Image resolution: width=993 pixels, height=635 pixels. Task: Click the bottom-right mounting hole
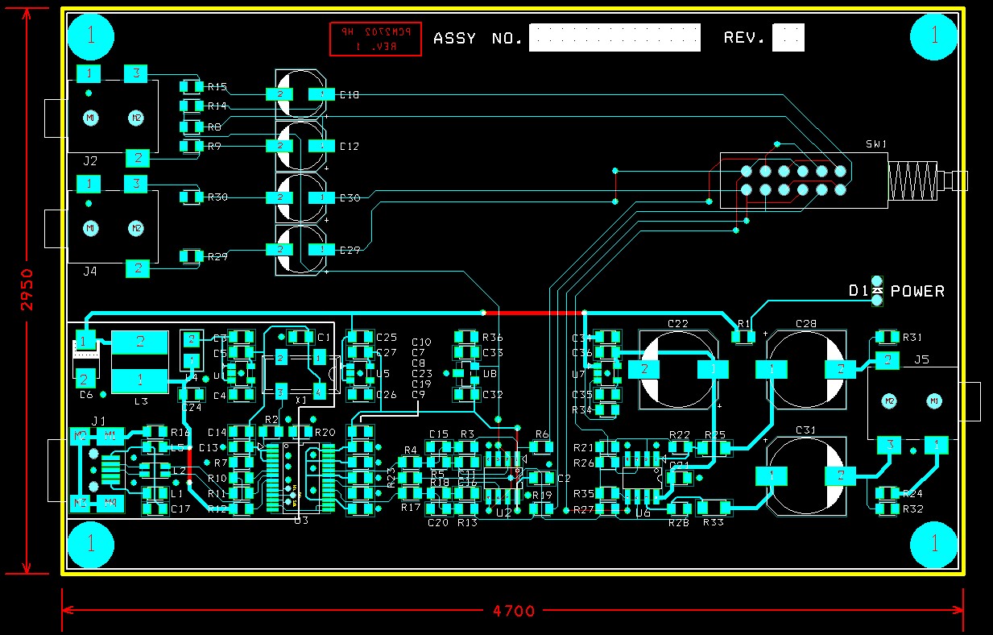point(935,546)
